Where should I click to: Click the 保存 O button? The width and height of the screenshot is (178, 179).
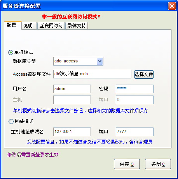tap(127, 164)
